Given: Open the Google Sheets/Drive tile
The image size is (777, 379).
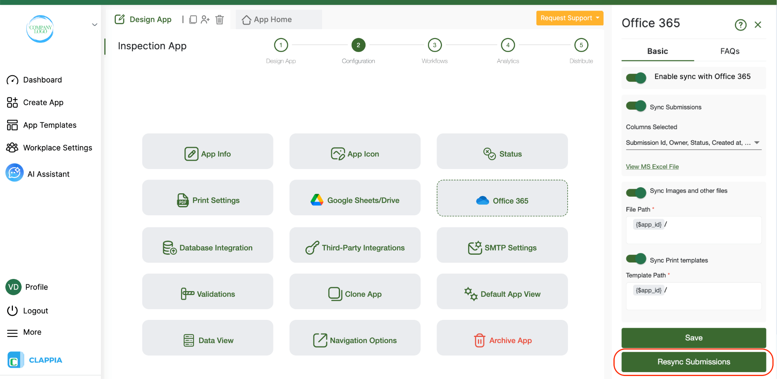Looking at the screenshot, I should 355,197.
